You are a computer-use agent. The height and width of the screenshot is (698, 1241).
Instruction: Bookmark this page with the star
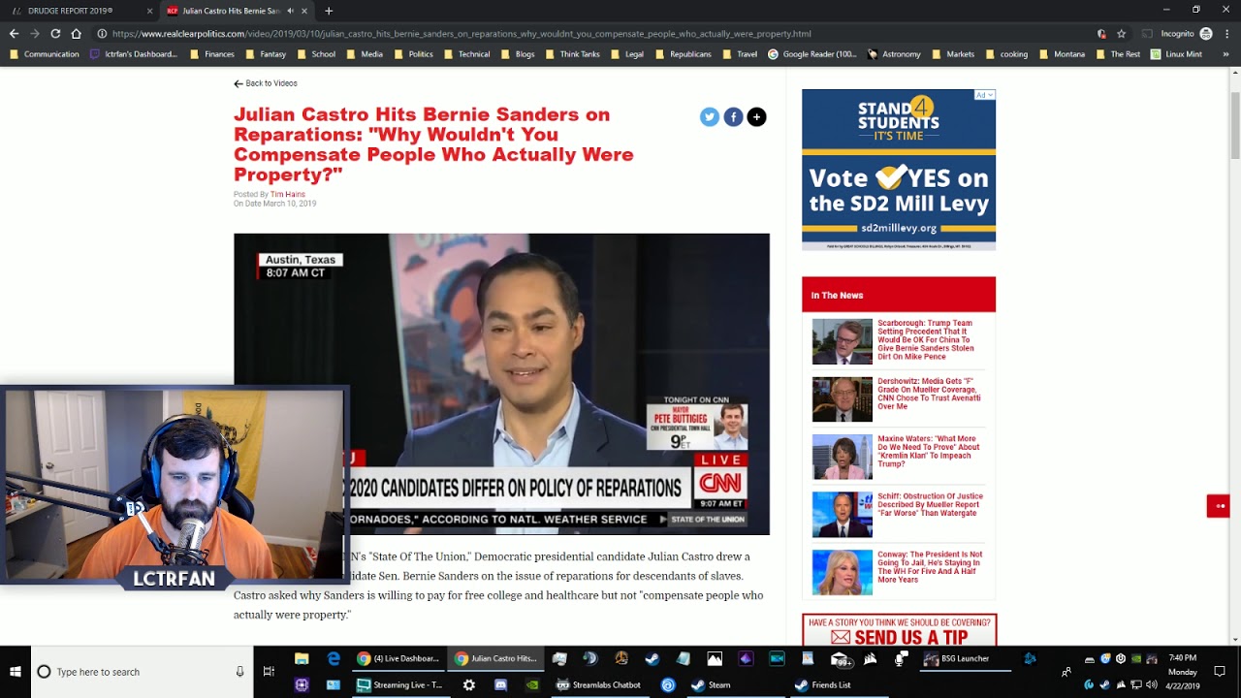coord(1122,34)
